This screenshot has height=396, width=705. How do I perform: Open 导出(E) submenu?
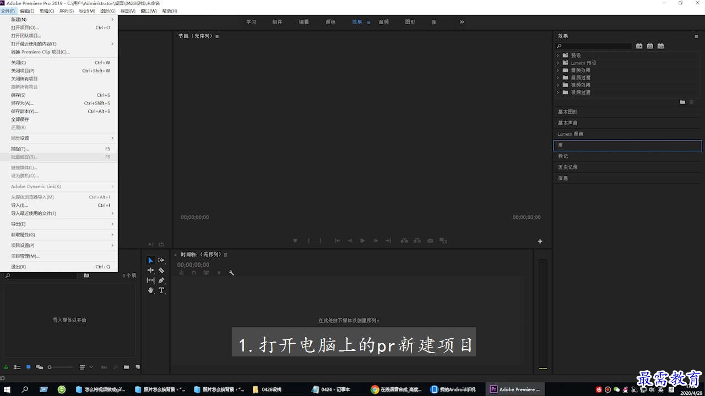pos(59,224)
